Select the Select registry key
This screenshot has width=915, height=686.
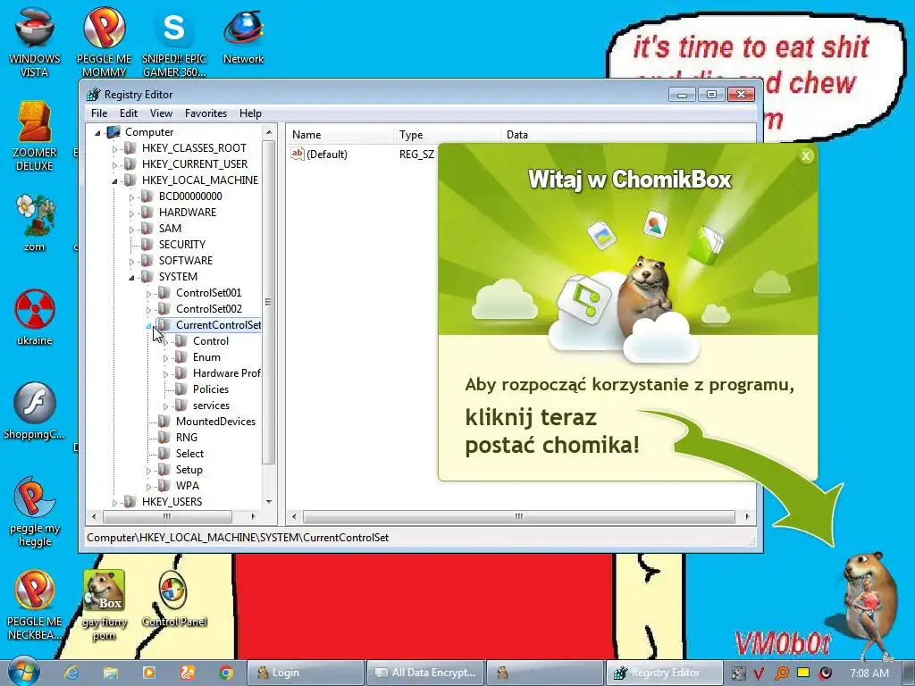click(189, 453)
